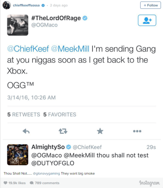The image size is (163, 188).
Task: Click the Follow button
Action: click(x=150, y=5)
